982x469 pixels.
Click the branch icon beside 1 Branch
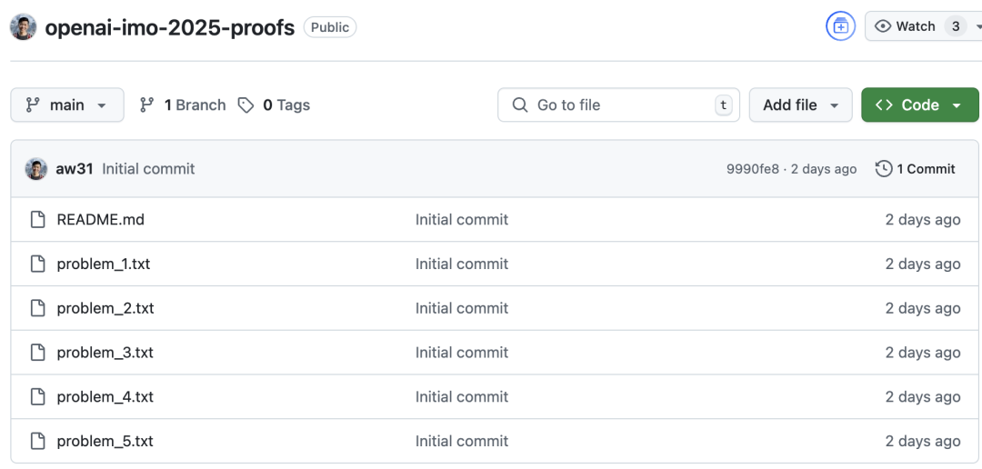(146, 105)
